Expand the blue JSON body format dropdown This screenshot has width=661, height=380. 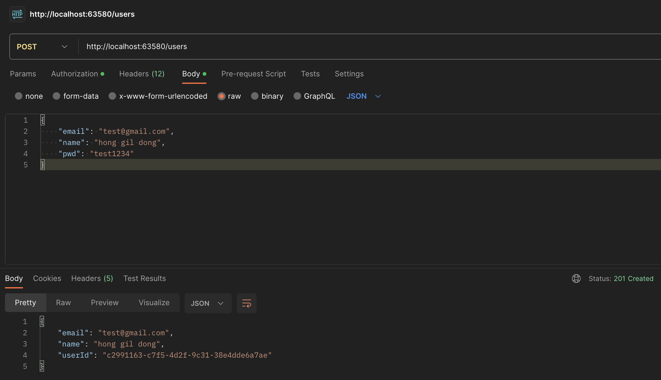point(363,96)
